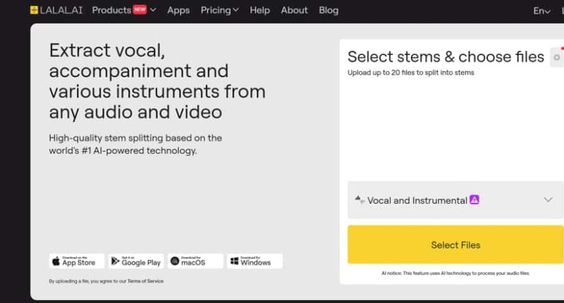Click the LALAL.AI logo

(57, 11)
